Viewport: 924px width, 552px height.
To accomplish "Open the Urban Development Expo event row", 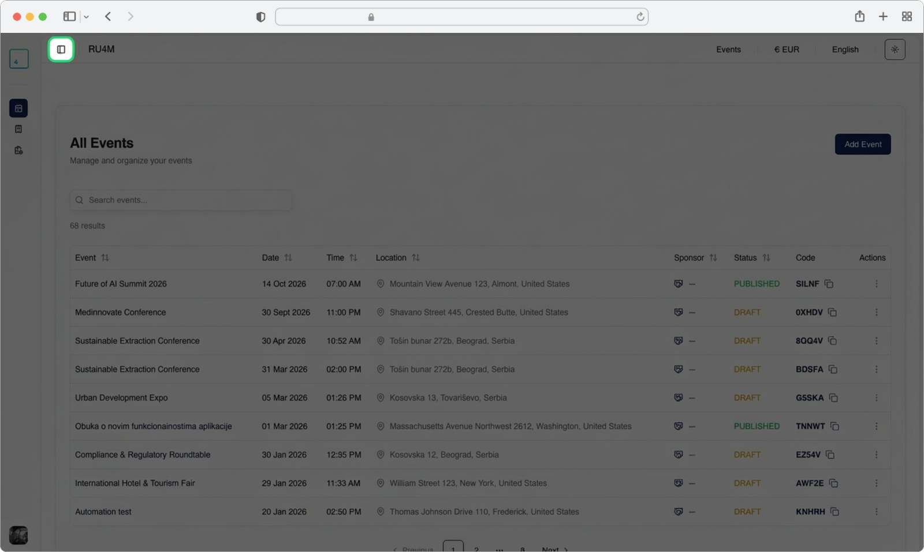I will tap(121, 398).
